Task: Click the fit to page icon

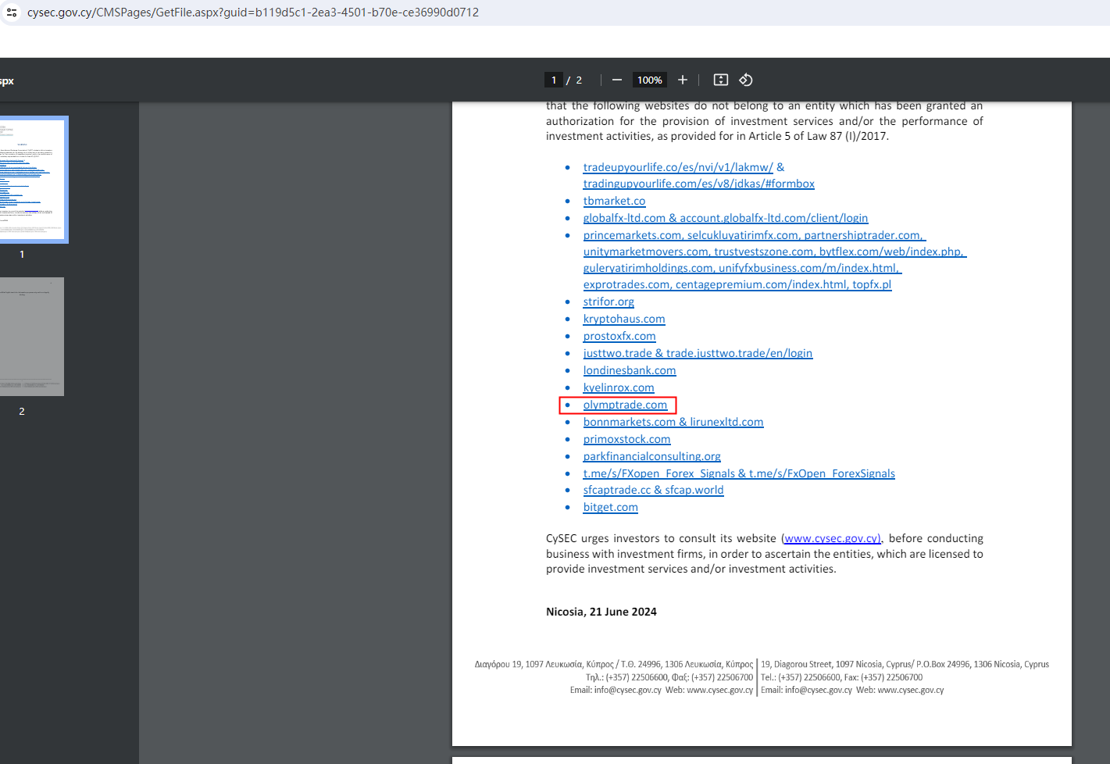Action: pos(721,80)
